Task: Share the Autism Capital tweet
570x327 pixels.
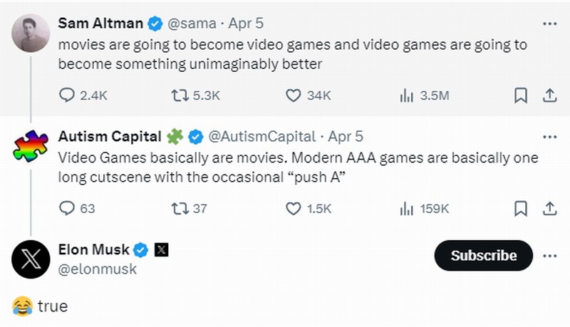Action: (549, 209)
